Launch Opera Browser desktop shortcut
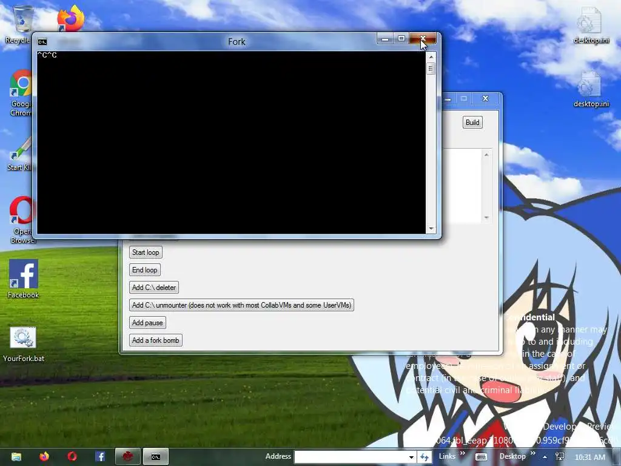Screen dimensions: 621x466 [x=21, y=210]
